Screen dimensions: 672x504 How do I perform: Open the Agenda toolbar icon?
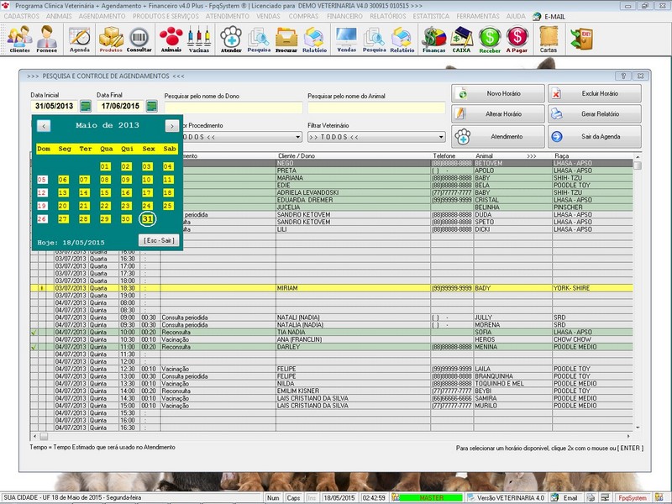coord(80,39)
